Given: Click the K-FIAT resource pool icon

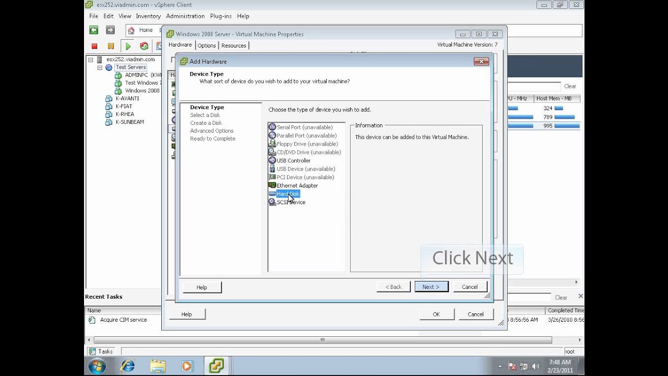Looking at the screenshot, I should coord(109,107).
